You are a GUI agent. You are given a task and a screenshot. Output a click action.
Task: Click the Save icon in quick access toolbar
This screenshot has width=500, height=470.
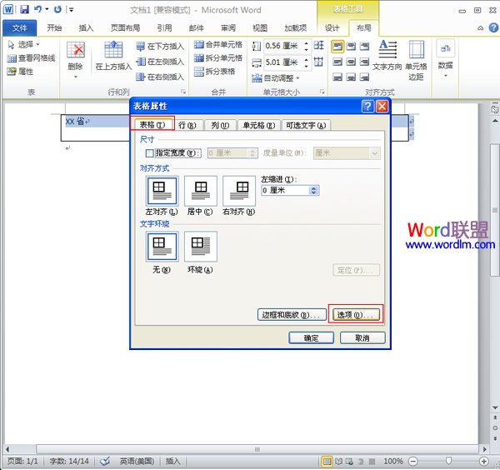(24, 9)
